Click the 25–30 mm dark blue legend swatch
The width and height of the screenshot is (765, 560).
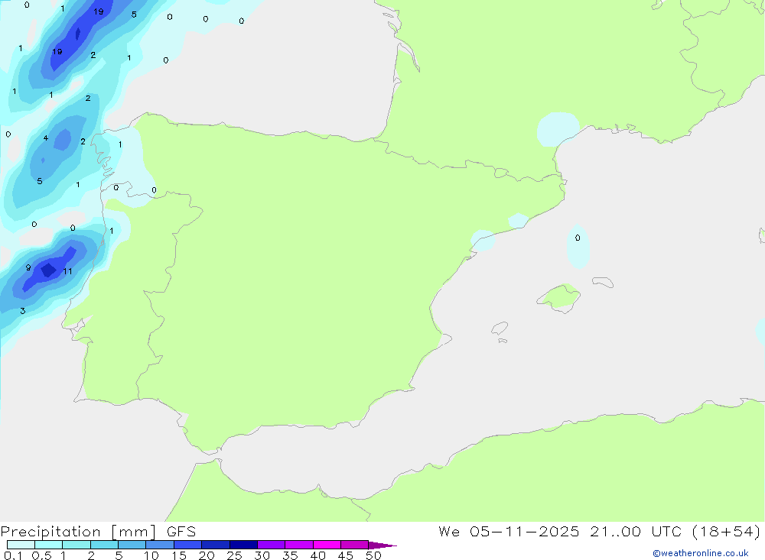pos(243,545)
